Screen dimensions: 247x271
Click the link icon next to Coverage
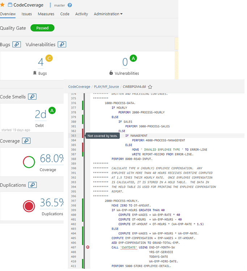(x=26, y=141)
